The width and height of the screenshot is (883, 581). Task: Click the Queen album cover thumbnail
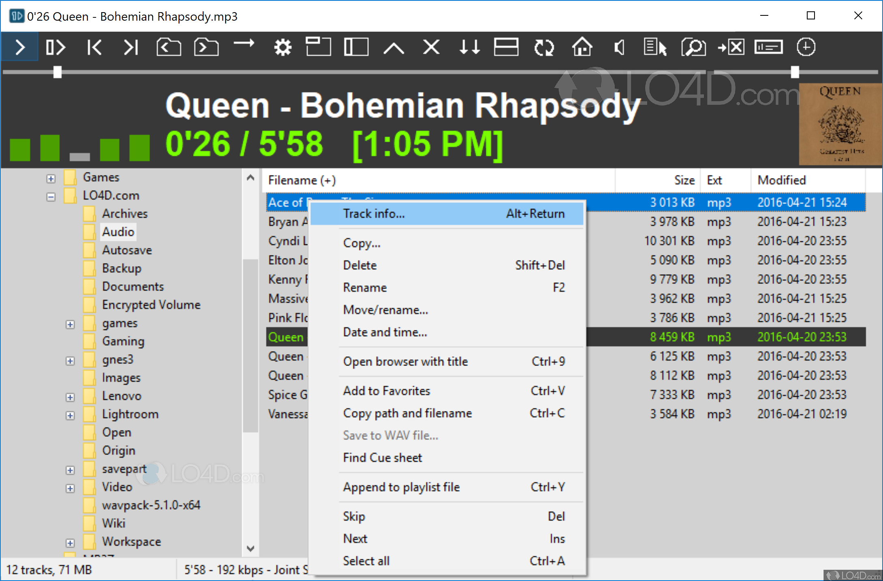[840, 123]
